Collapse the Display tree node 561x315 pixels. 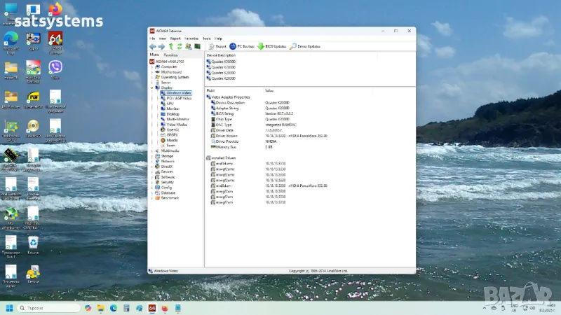(x=154, y=87)
